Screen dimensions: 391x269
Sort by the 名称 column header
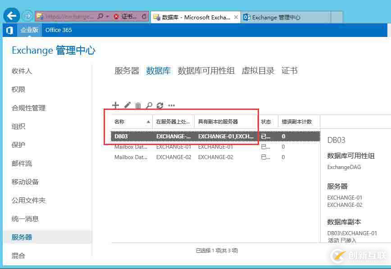coord(132,122)
